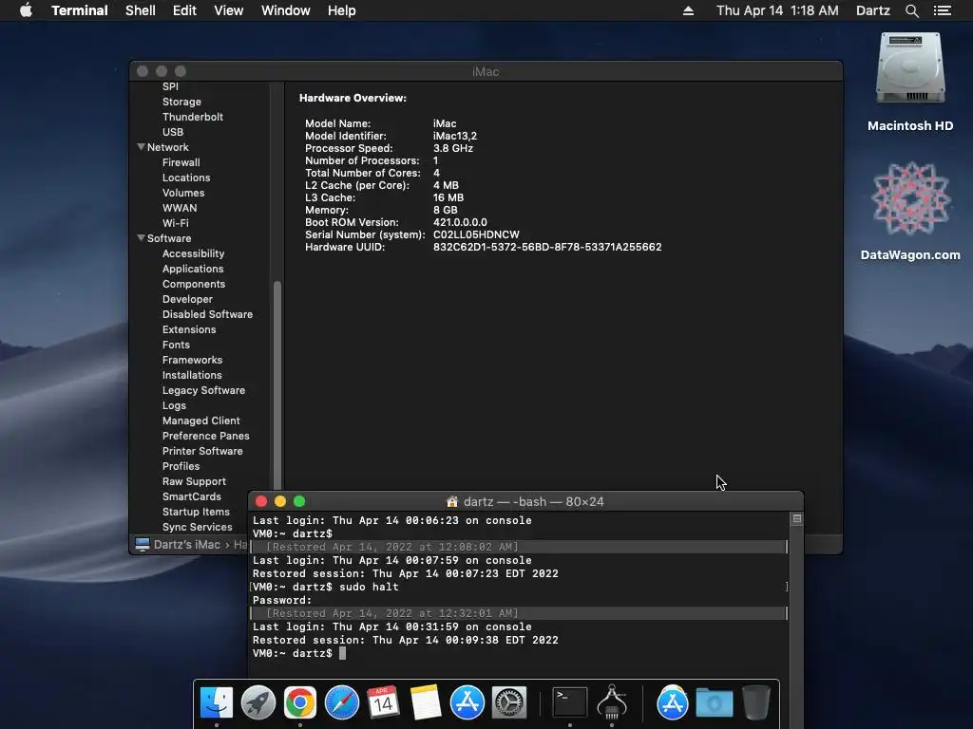
Task: Click the iMac sidebar scrollbar thumb
Action: coord(277,384)
